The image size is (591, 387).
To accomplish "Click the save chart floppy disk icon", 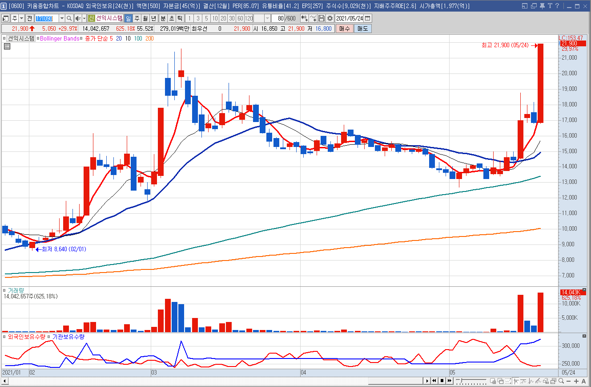I will pyautogui.click(x=321, y=18).
